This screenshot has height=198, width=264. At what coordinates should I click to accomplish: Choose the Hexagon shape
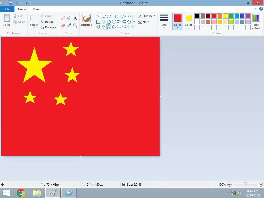click(114, 22)
